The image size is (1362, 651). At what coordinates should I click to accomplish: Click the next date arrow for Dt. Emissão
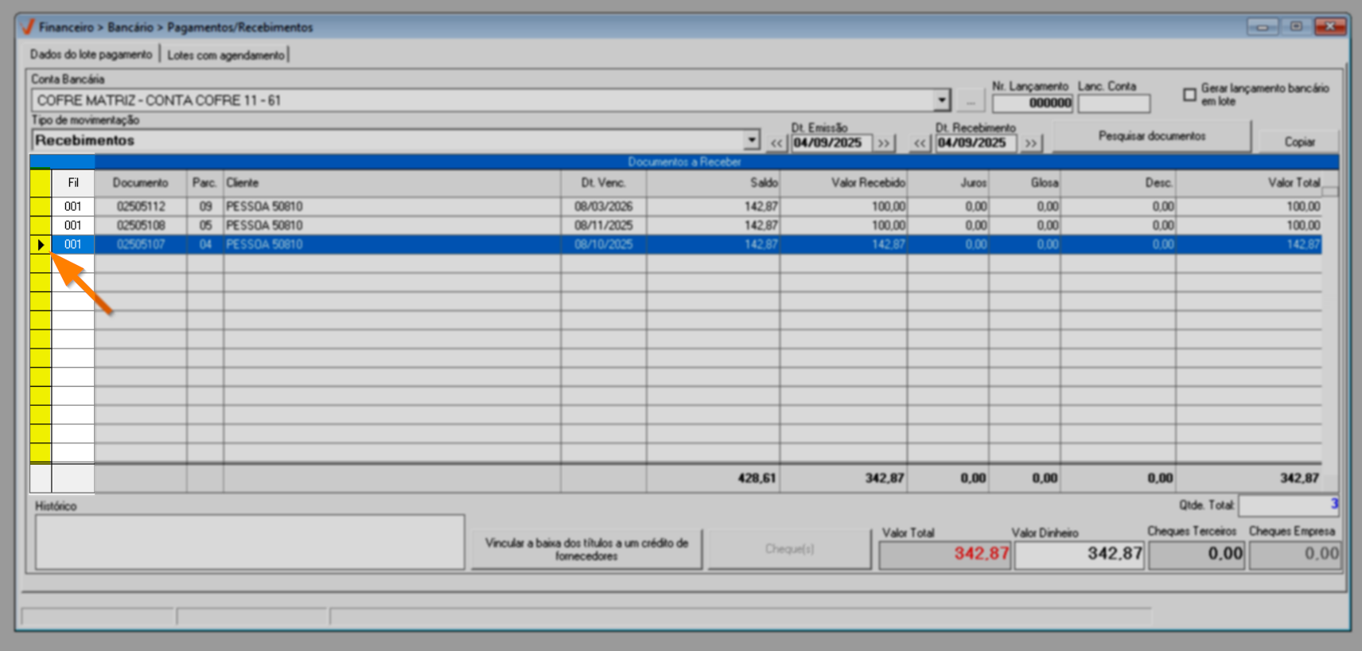[883, 143]
